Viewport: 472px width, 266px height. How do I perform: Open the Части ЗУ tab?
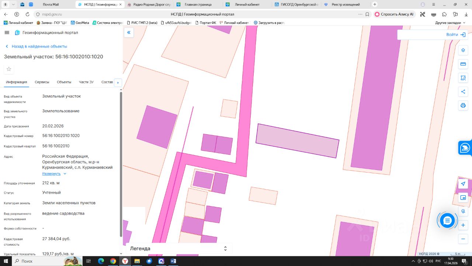point(86,82)
